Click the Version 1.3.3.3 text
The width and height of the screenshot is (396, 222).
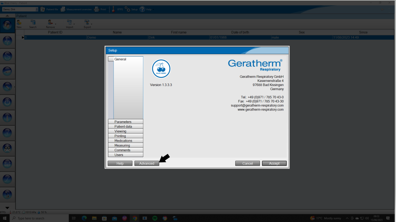(x=161, y=85)
